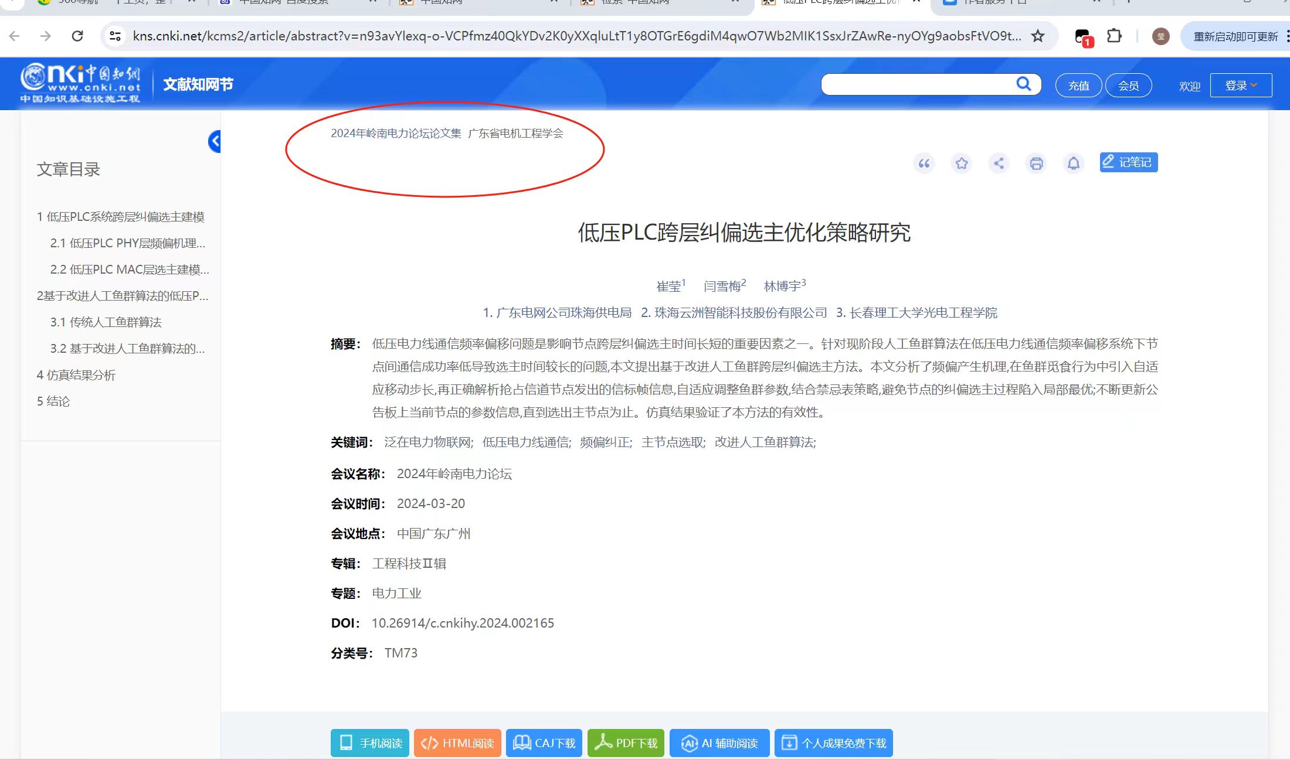This screenshot has width=1290, height=760.
Task: Click the 记笔记 note button
Action: (1128, 162)
